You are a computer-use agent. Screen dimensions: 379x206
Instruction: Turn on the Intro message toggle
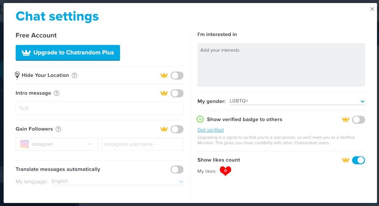(177, 94)
